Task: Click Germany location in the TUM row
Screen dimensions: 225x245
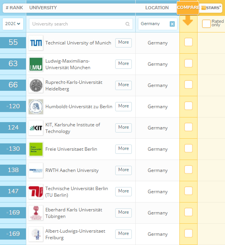Action: (158, 43)
